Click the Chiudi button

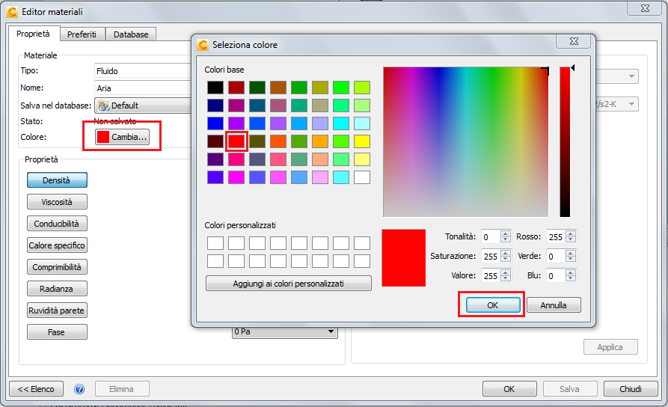coord(631,389)
